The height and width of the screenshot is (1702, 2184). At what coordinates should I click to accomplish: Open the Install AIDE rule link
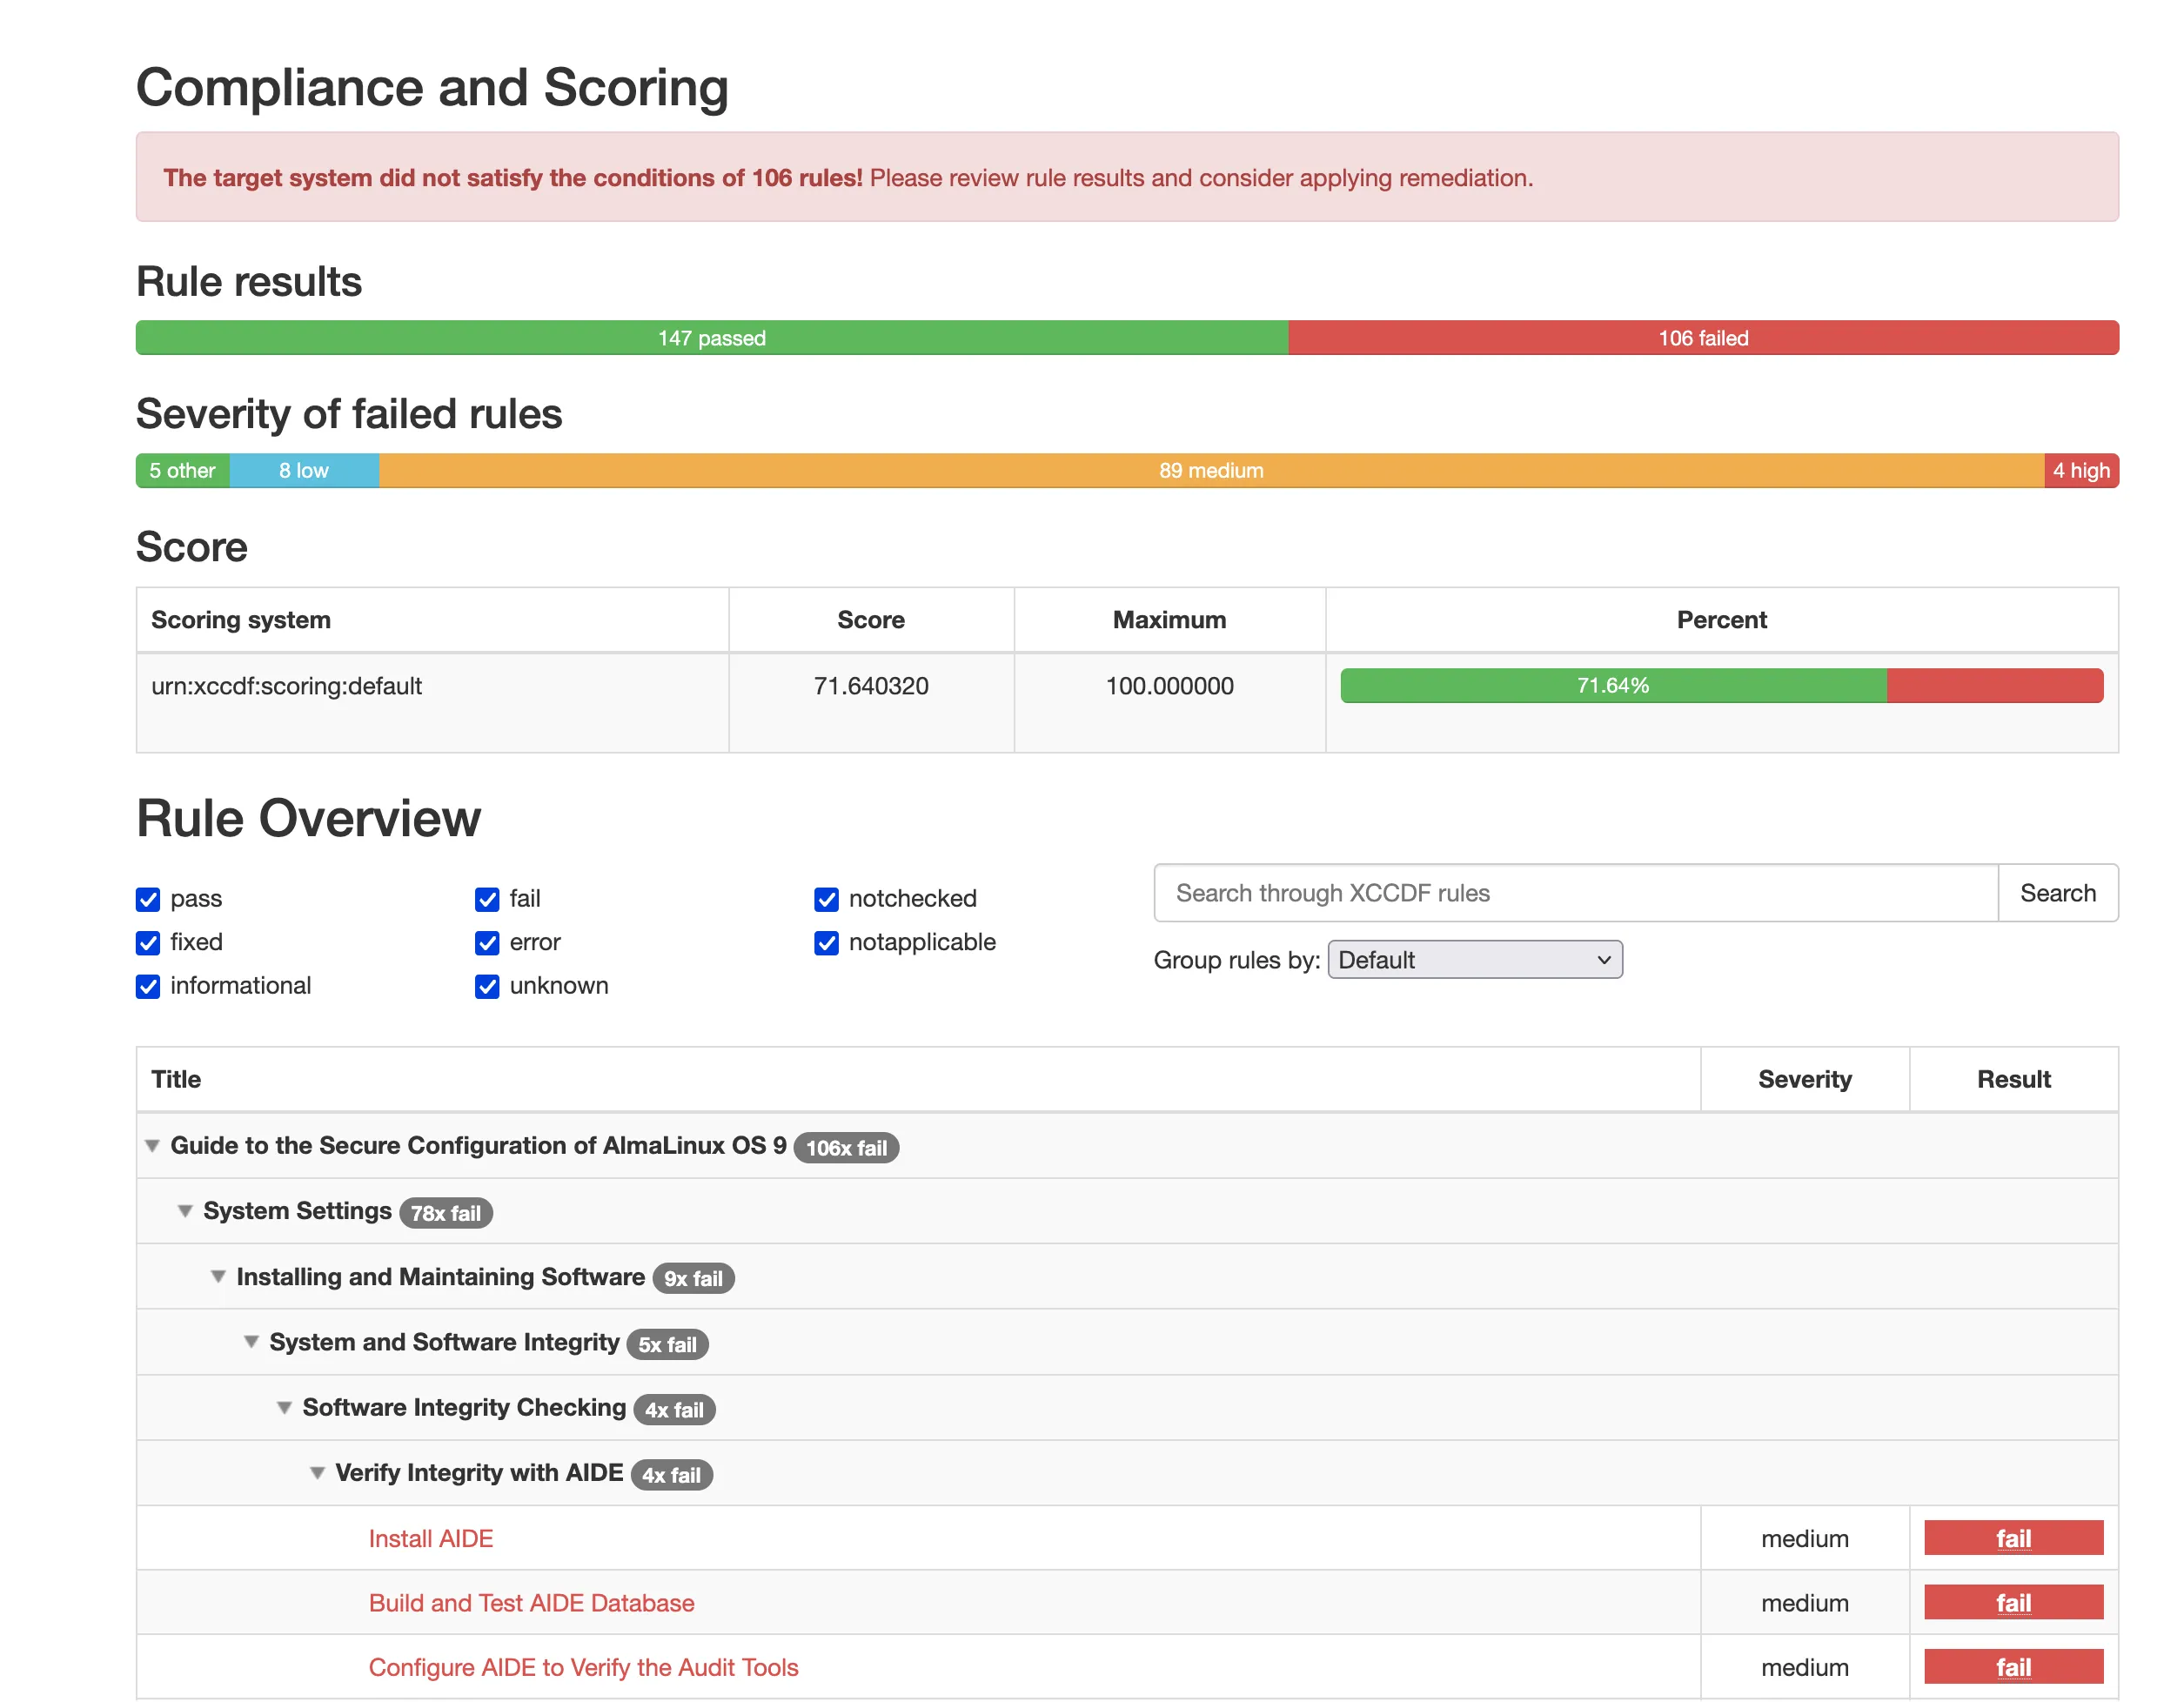pos(431,1539)
